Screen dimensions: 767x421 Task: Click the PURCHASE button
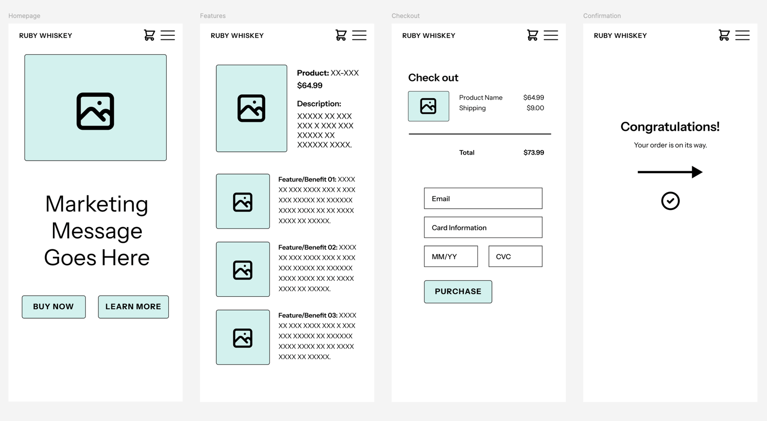458,292
